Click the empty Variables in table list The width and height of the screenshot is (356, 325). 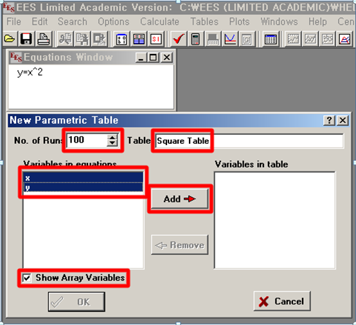[274, 220]
